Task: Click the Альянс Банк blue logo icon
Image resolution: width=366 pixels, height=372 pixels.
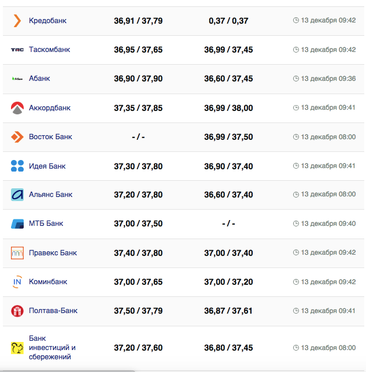Action: tap(17, 195)
